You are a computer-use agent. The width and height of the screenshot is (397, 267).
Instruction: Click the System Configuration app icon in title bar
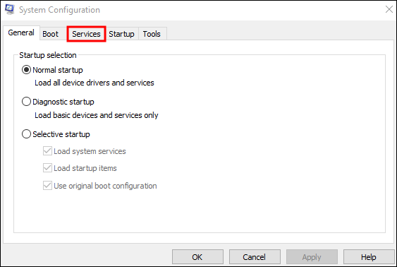[x=10, y=10]
